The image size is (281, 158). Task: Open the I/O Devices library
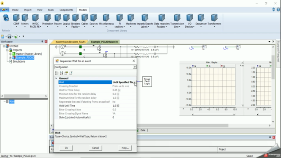tap(190, 21)
